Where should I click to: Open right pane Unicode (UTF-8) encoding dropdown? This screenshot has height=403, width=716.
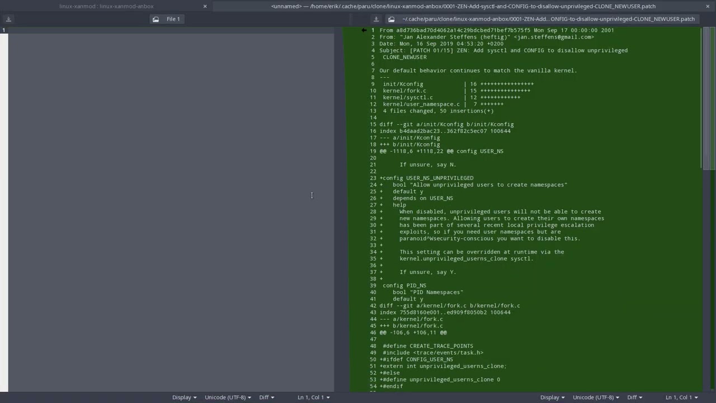[596, 397]
